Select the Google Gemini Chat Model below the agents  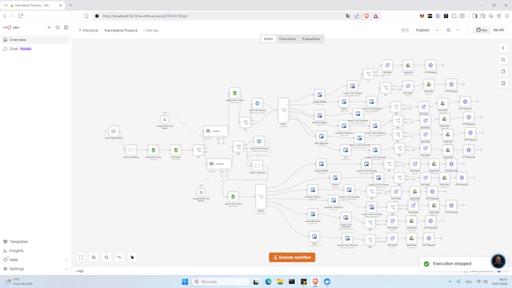pyautogui.click(x=201, y=192)
